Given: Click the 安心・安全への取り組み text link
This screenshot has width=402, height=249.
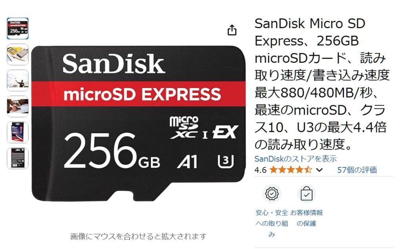Looking at the screenshot, I should point(272,223).
